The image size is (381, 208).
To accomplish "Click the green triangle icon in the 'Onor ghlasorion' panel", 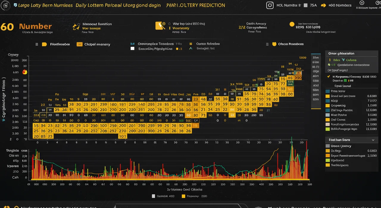I will click(329, 65).
